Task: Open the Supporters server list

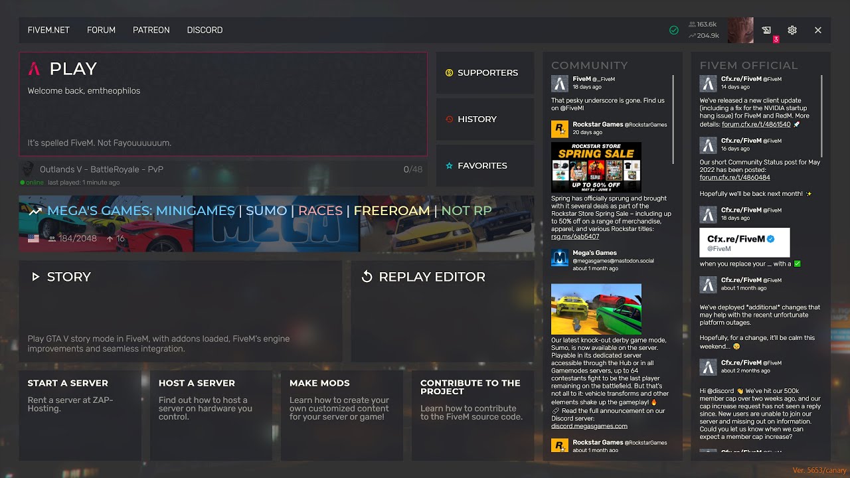Action: coord(485,73)
